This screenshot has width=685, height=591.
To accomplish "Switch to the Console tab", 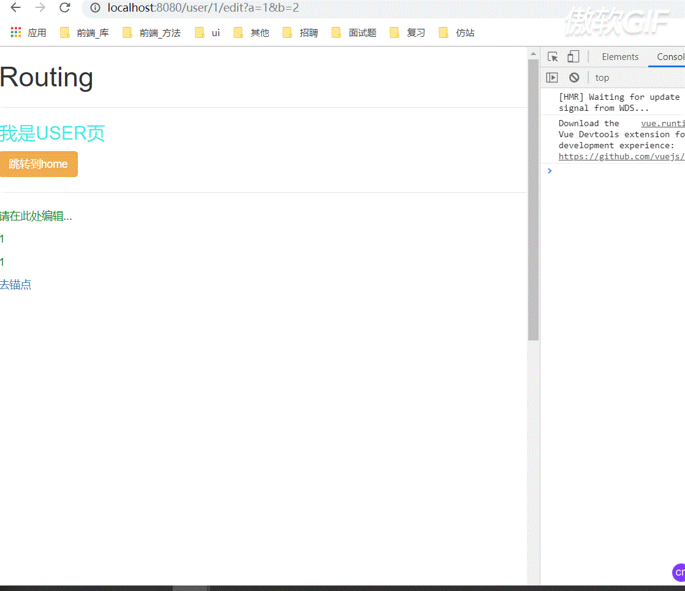I will (670, 57).
